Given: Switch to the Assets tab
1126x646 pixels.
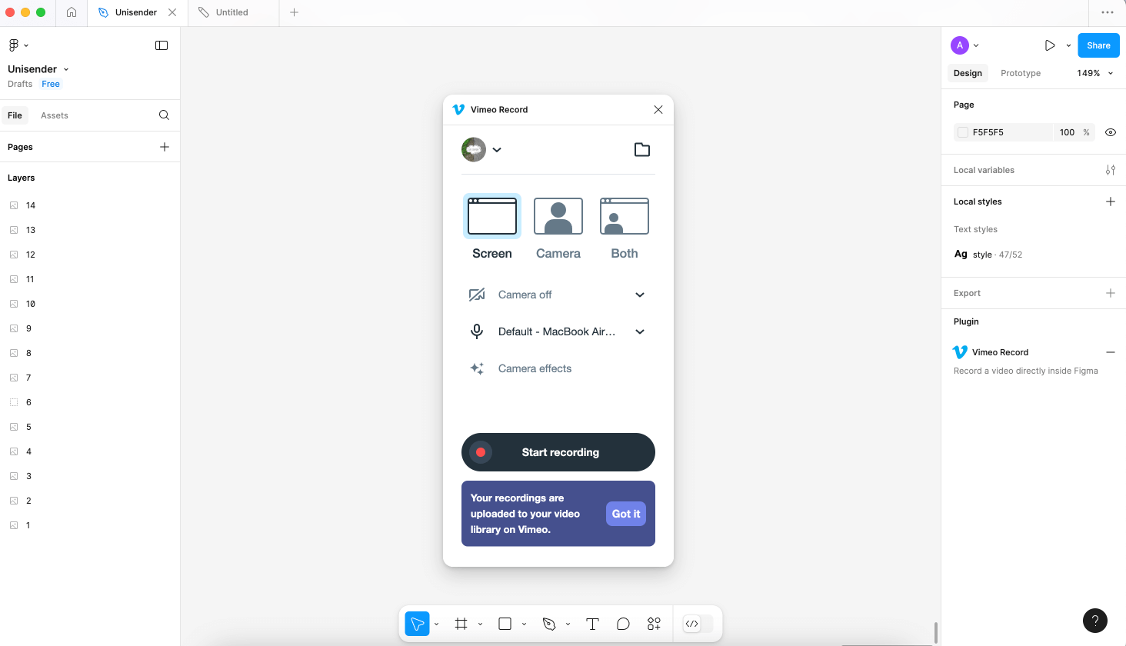Looking at the screenshot, I should 55,115.
